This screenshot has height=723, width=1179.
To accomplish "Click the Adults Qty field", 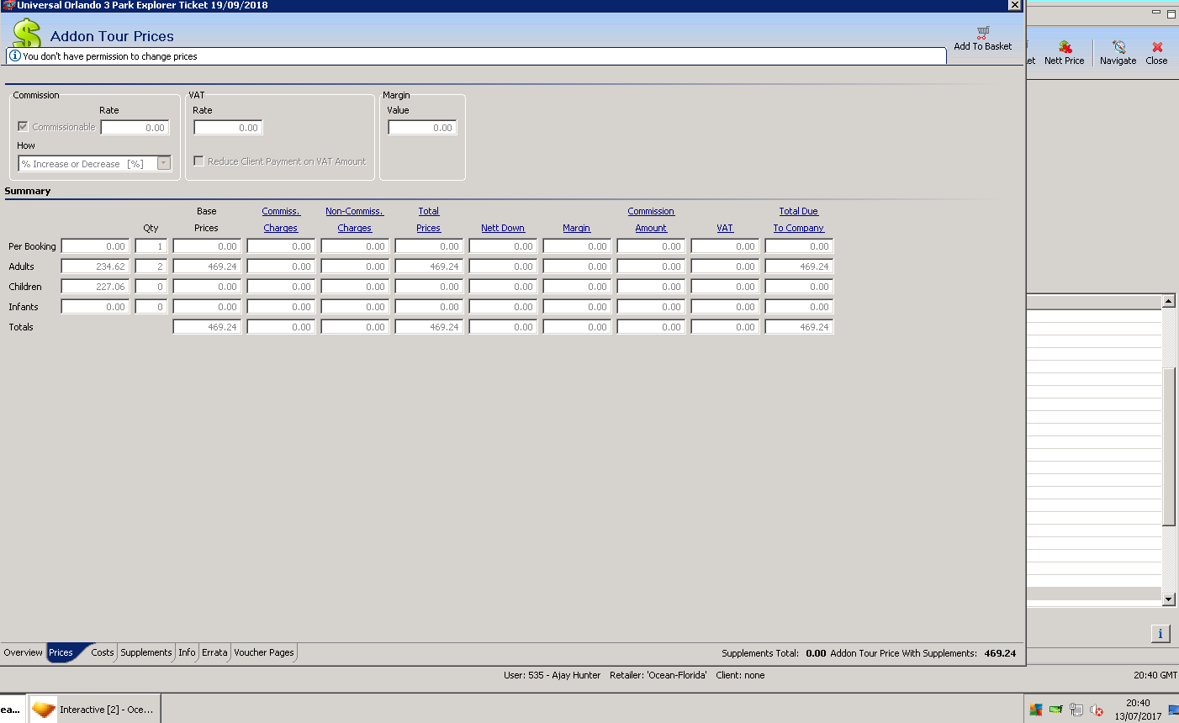I will coord(151,267).
